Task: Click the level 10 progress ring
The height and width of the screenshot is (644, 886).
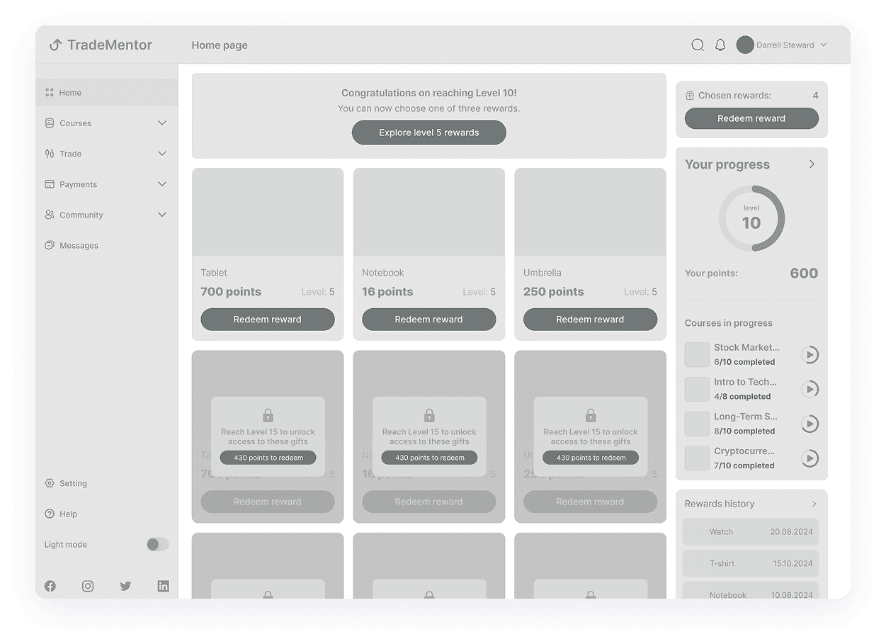Action: click(751, 218)
